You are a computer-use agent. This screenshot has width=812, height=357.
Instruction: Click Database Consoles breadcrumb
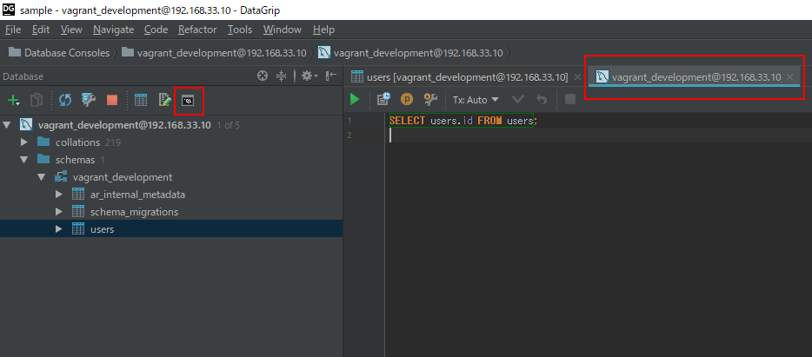tap(60, 53)
